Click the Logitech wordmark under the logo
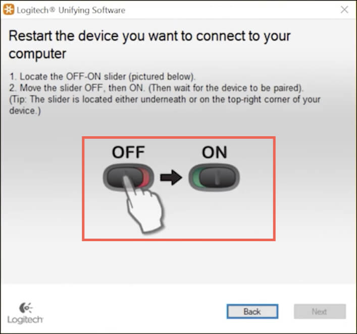The image size is (357, 334). pos(25,320)
